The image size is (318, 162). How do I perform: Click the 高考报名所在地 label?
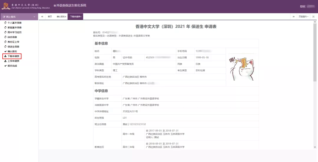[103, 77]
